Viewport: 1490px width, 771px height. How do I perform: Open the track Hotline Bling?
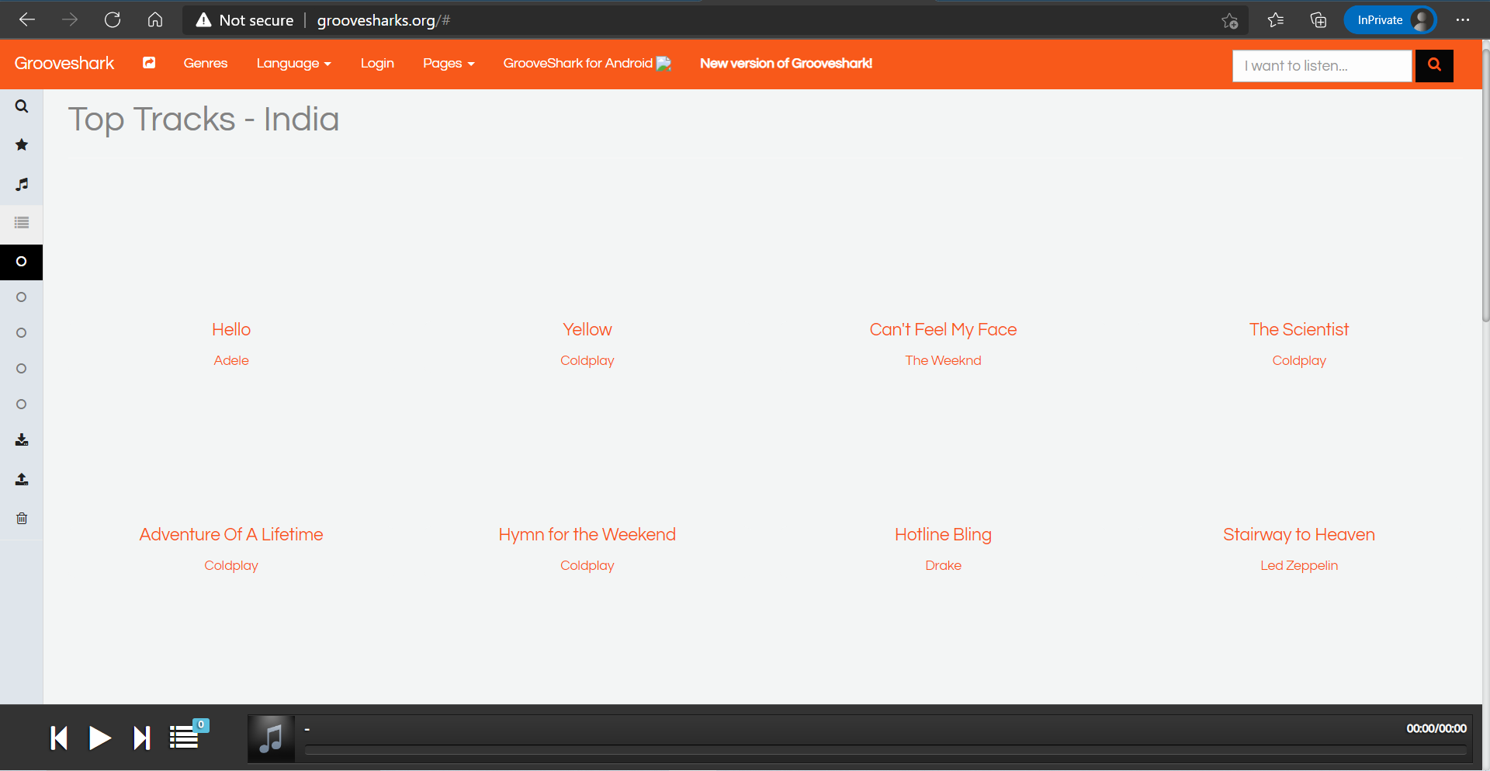(943, 534)
